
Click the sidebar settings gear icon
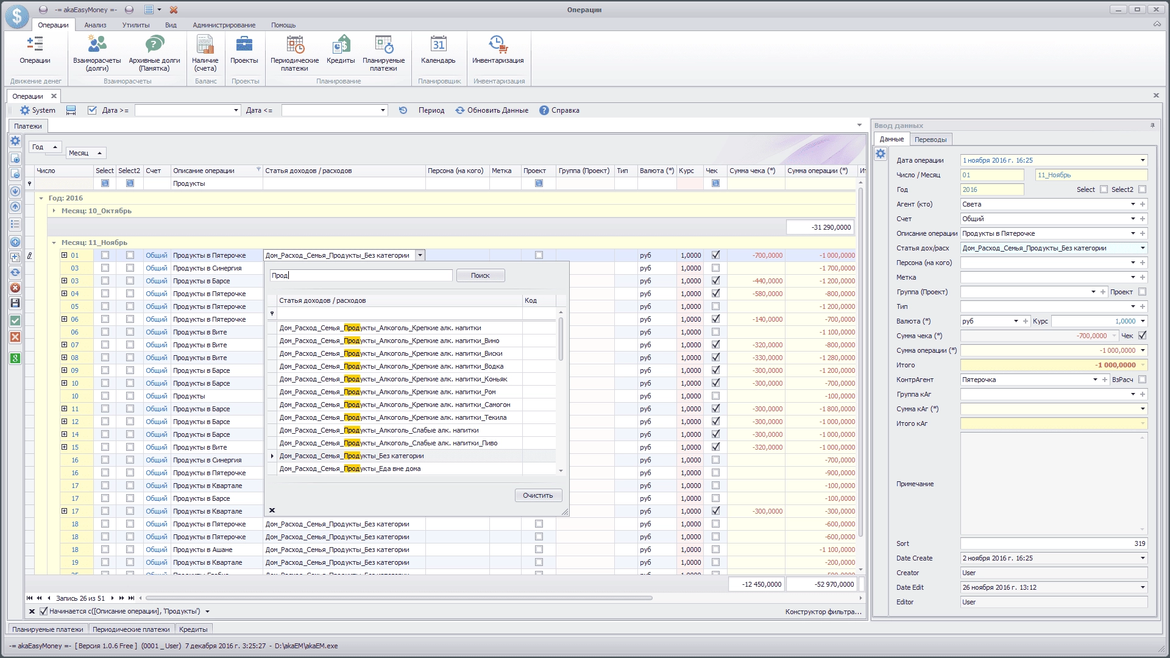click(16, 141)
